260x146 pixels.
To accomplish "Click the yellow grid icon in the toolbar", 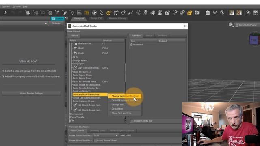I will (x=87, y=13).
